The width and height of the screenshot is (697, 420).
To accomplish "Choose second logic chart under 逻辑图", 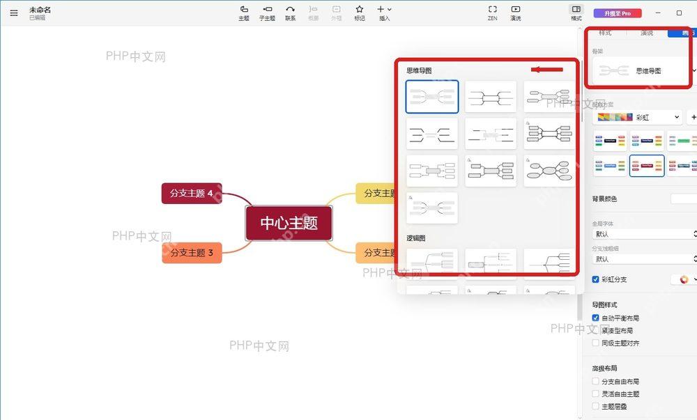I will 491,264.
